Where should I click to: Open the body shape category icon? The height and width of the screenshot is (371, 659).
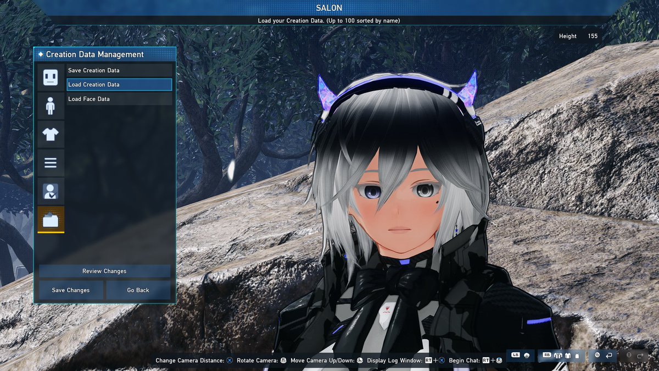pyautogui.click(x=51, y=106)
